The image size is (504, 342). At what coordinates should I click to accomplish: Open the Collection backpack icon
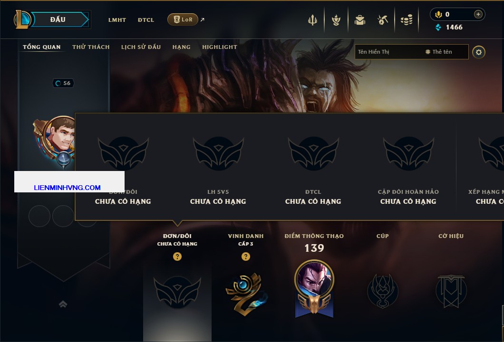point(359,20)
